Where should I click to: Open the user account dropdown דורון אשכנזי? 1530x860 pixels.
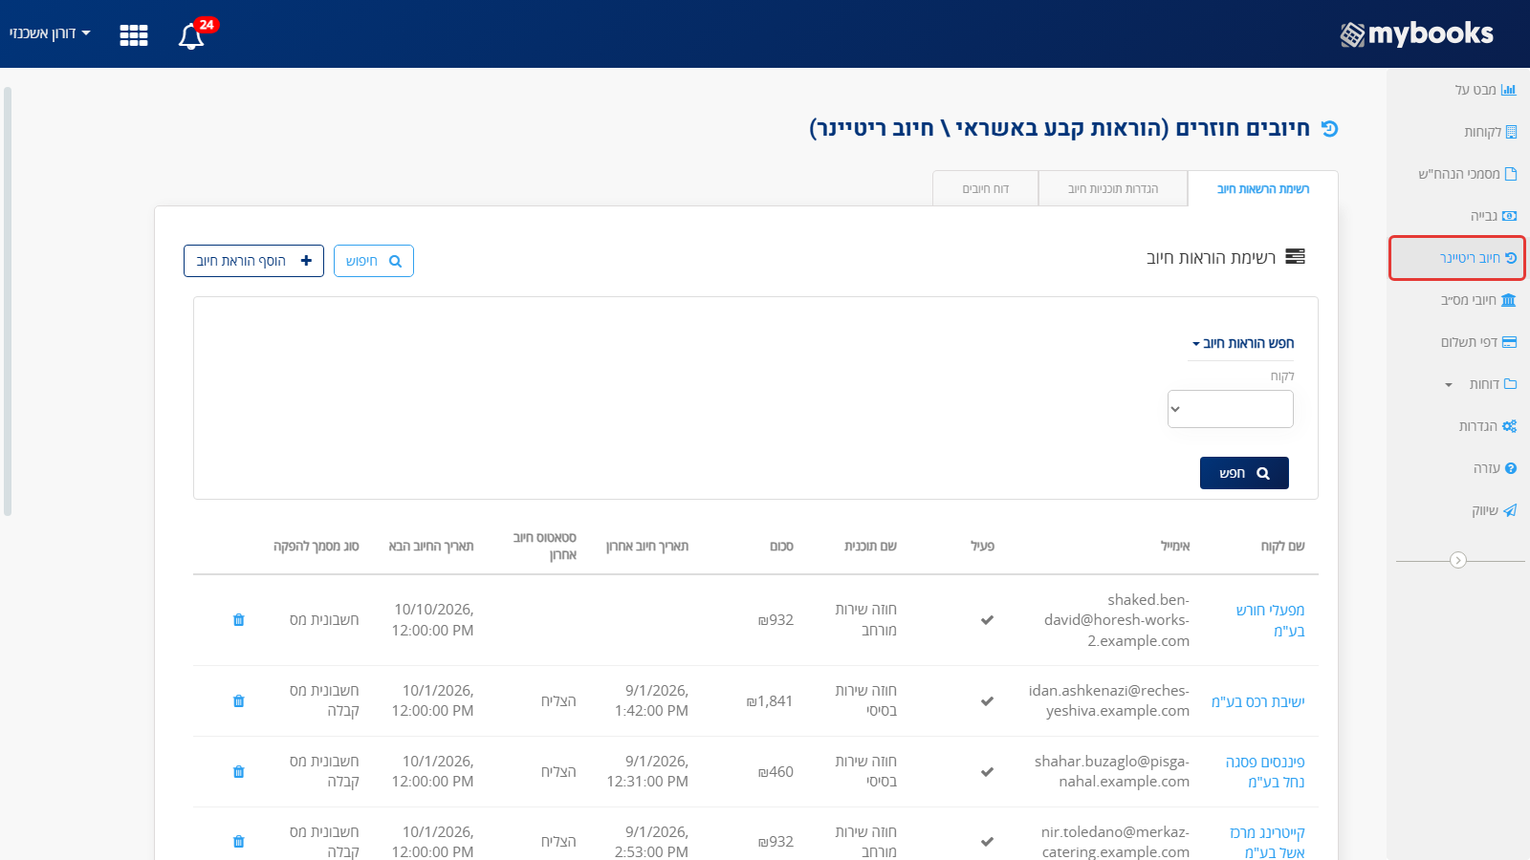50,33
